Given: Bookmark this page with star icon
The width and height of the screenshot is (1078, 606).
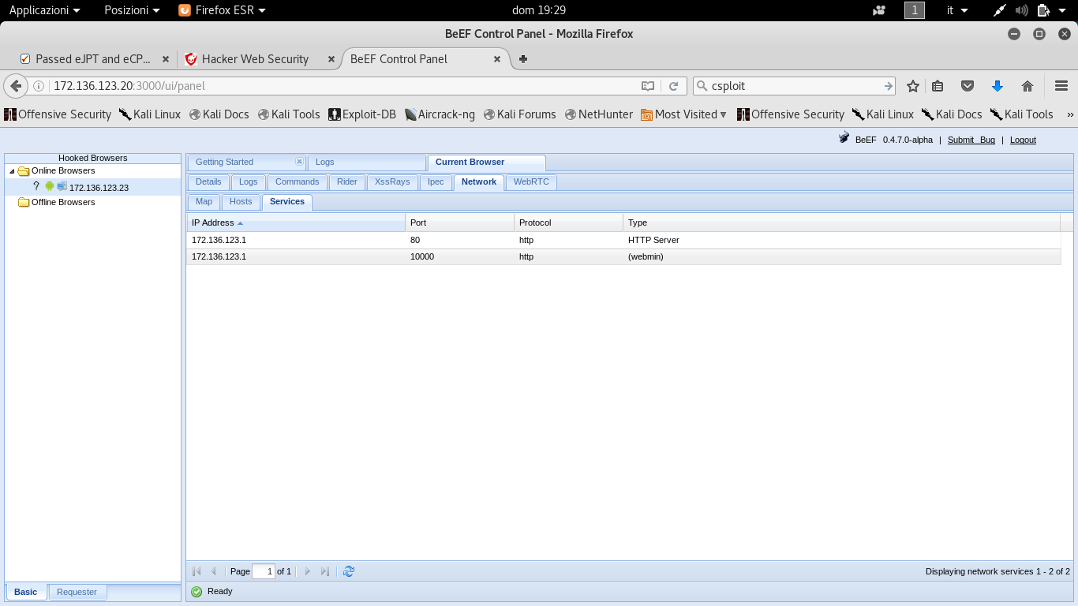Looking at the screenshot, I should (913, 86).
